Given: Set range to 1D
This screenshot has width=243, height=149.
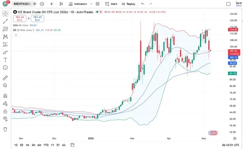Looking at the screenshot, I should 16,145.
